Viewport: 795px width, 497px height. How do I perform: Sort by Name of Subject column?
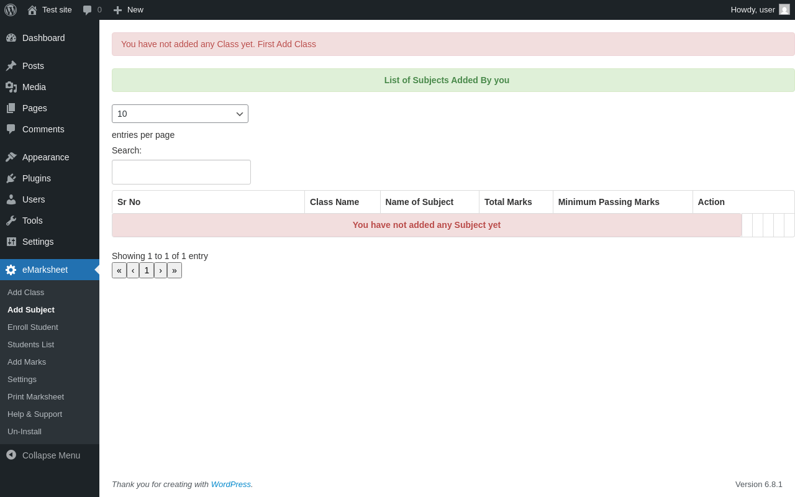coord(430,202)
